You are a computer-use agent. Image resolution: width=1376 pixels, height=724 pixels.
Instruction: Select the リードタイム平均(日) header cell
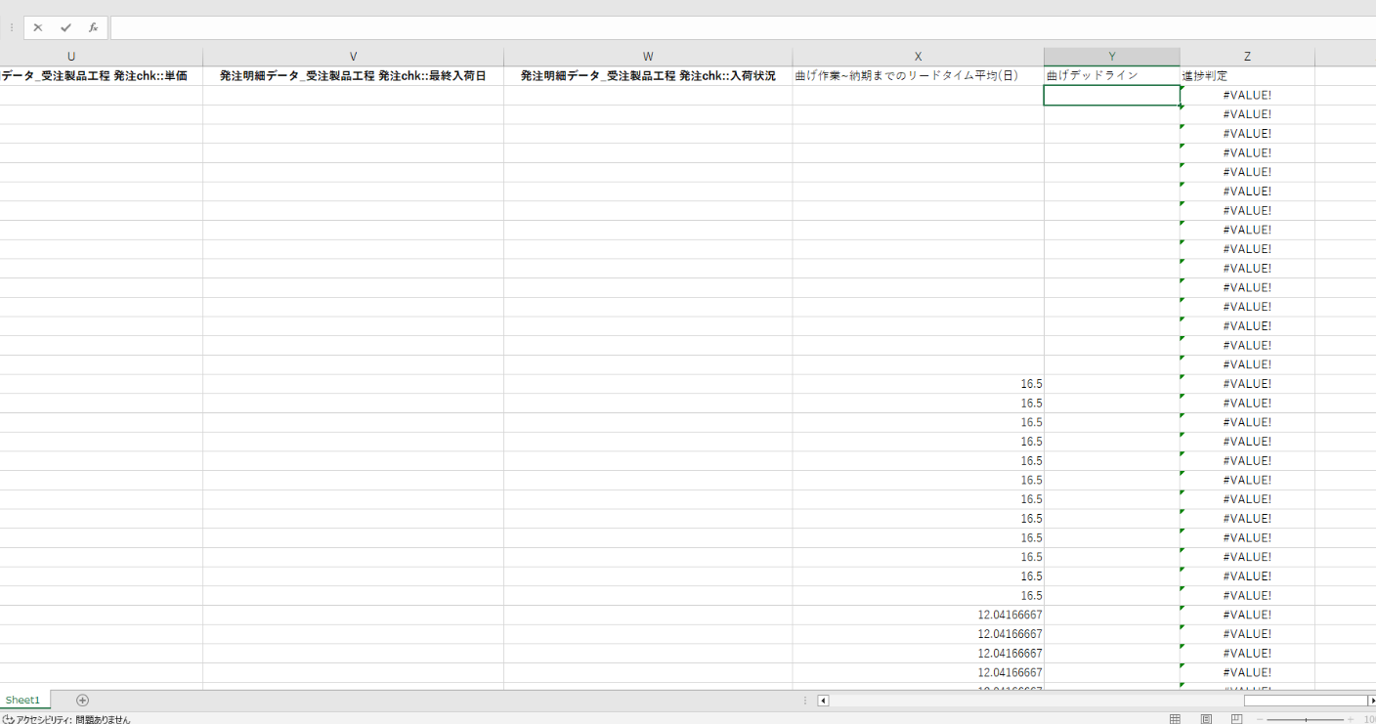tap(918, 75)
